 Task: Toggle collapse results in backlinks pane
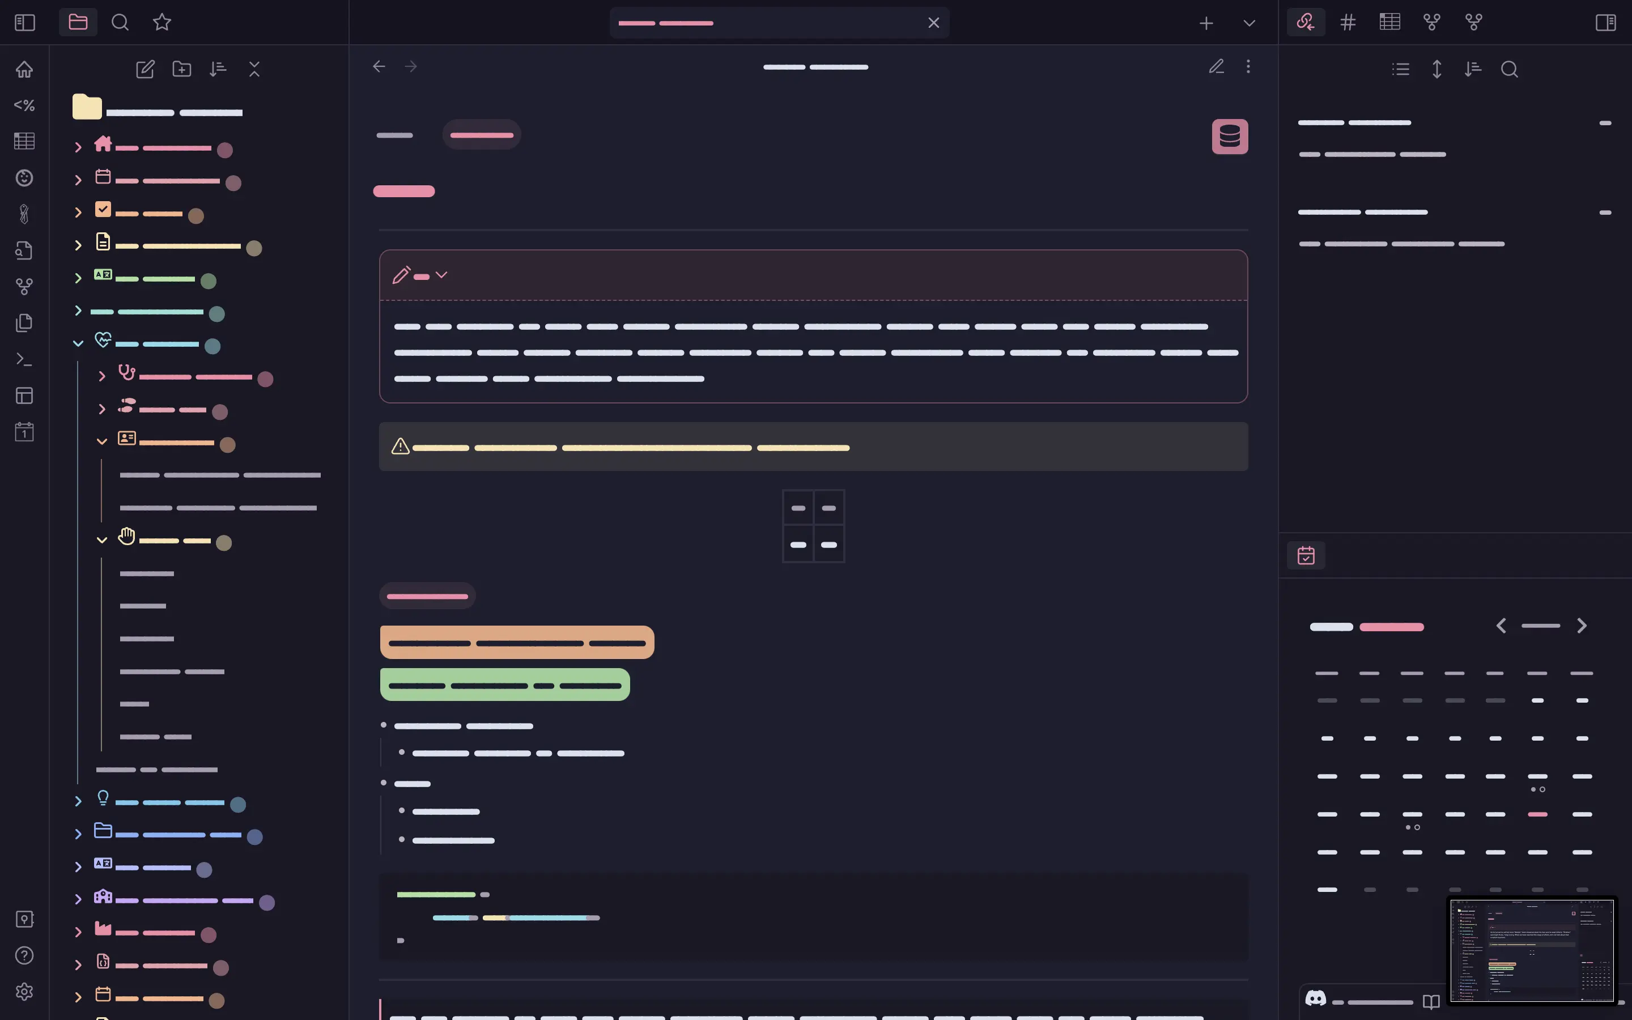coord(1401,69)
